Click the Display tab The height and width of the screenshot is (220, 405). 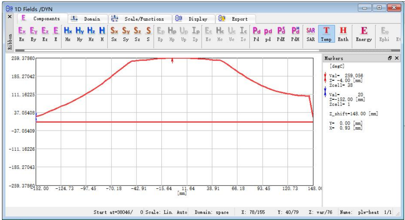click(193, 19)
